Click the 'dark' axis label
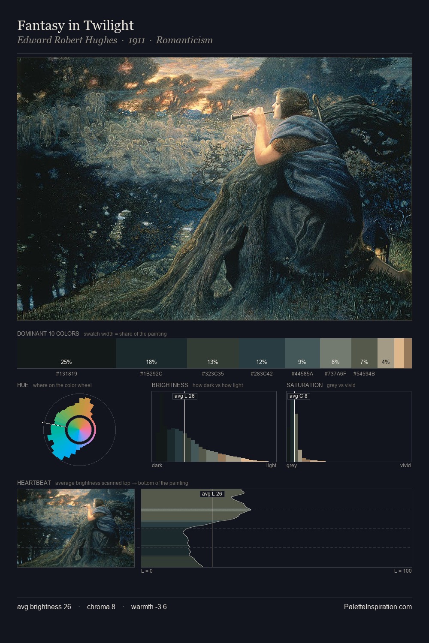This screenshot has width=429, height=643. pos(157,466)
